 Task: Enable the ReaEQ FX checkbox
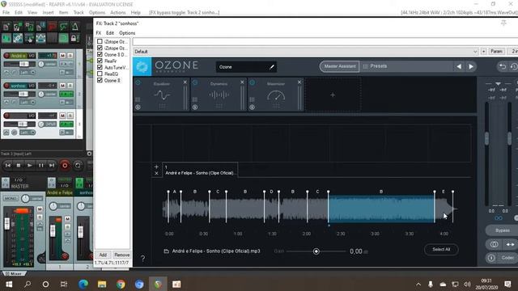pyautogui.click(x=100, y=74)
